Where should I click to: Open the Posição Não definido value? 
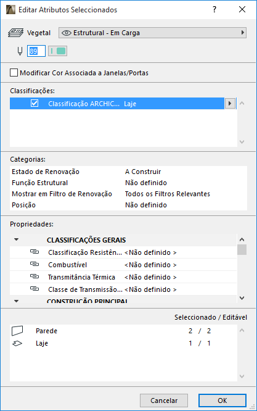tap(146, 205)
